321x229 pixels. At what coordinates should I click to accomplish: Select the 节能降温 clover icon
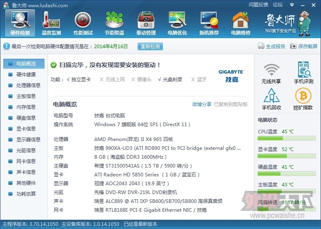[114, 22]
